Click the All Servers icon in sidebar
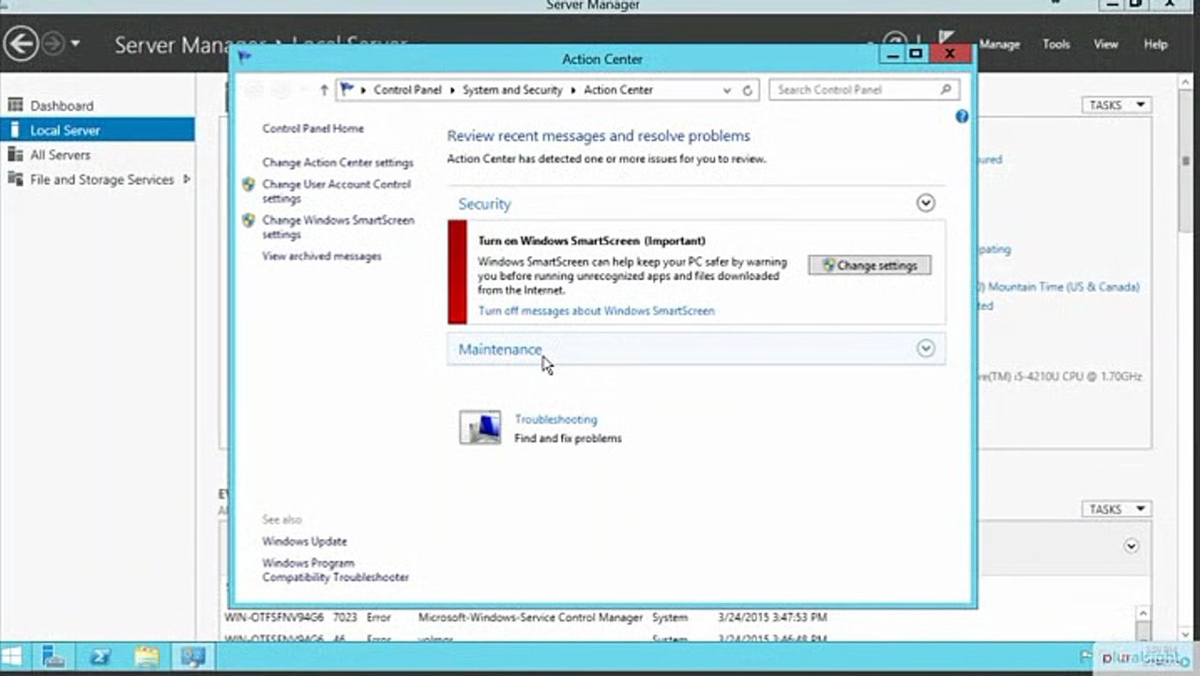The height and width of the screenshot is (676, 1200). click(15, 154)
